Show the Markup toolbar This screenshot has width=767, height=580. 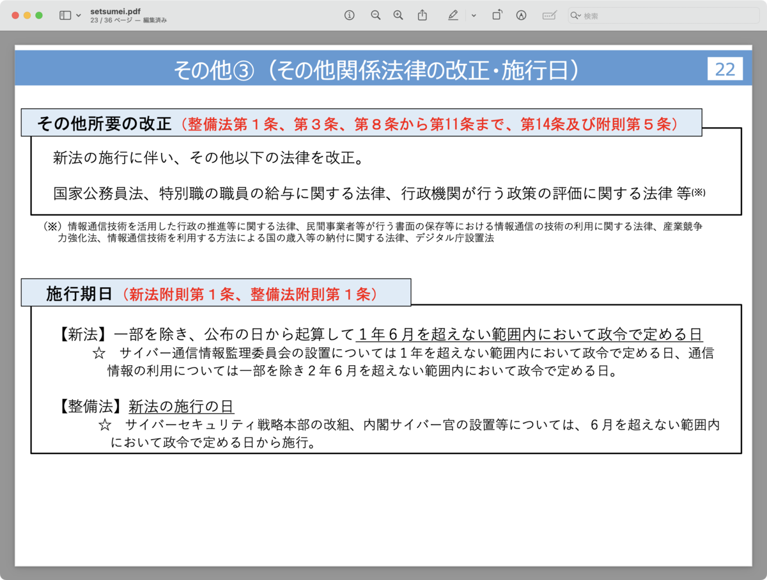[x=521, y=15]
